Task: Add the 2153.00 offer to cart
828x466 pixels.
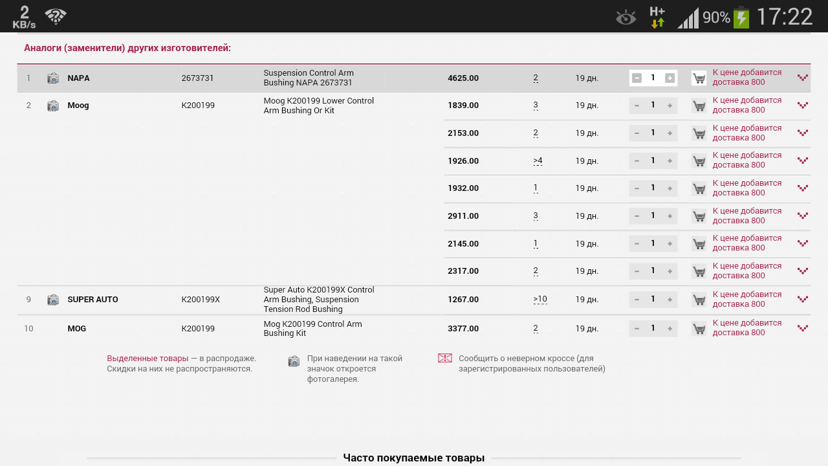Action: pyautogui.click(x=699, y=133)
